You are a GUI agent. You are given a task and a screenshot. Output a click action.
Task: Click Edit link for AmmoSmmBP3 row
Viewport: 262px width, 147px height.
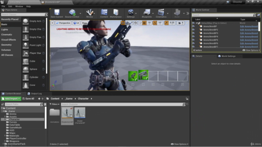(249, 33)
